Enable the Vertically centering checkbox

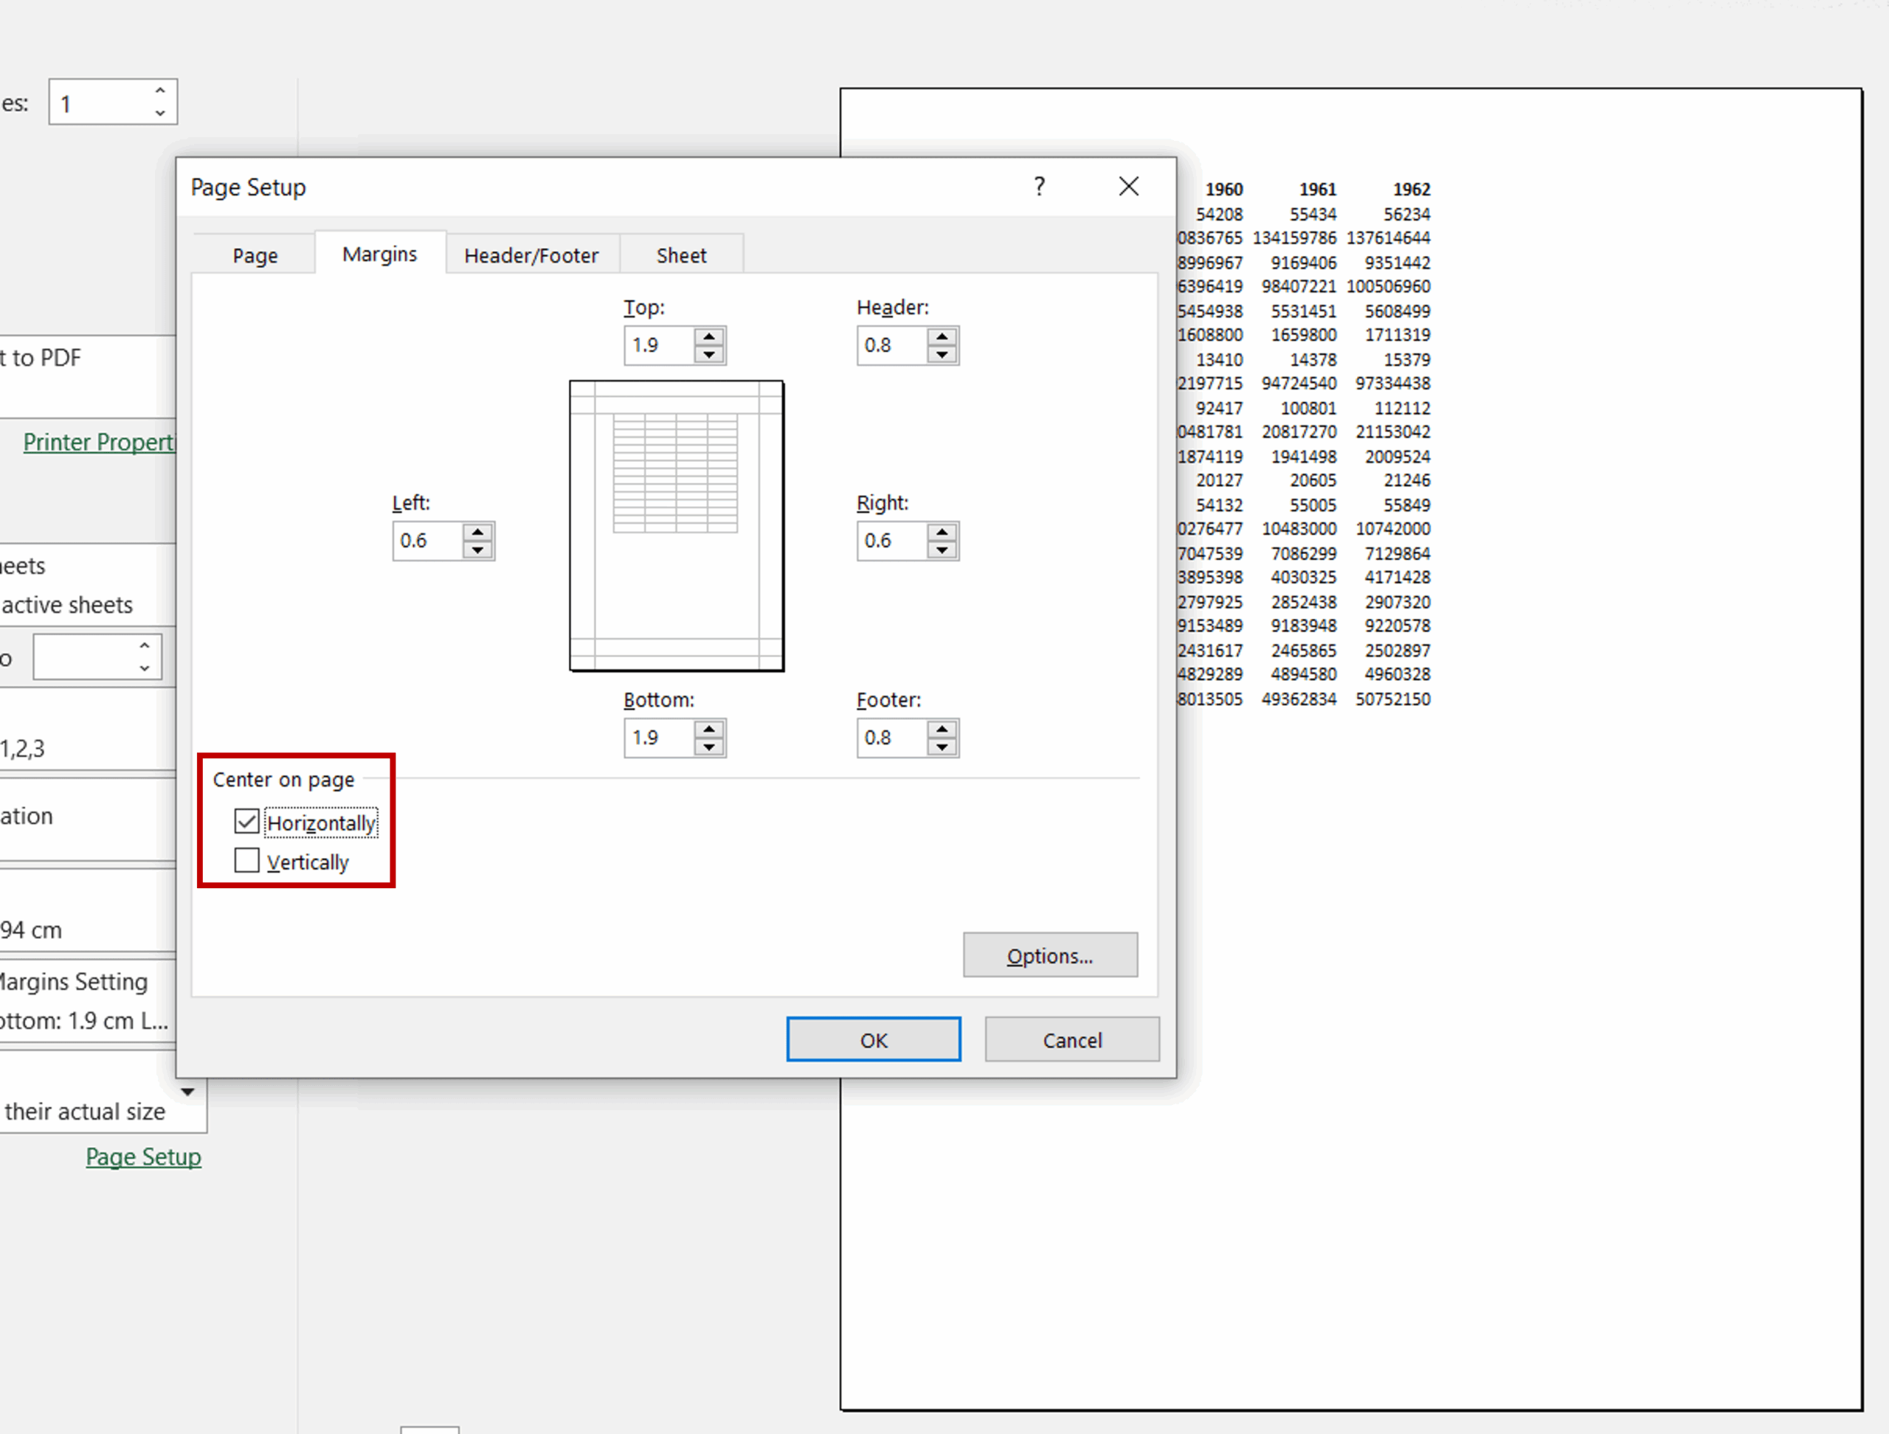[246, 860]
